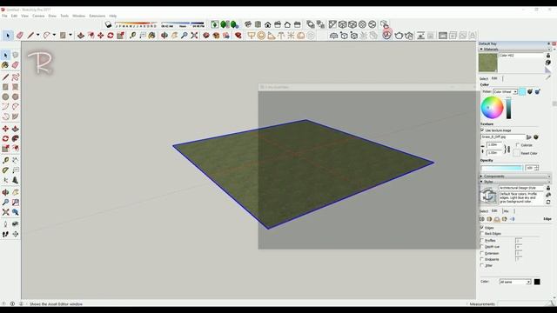This screenshot has width=557, height=313.
Task: Open the Extensions menu
Action: pyautogui.click(x=97, y=16)
